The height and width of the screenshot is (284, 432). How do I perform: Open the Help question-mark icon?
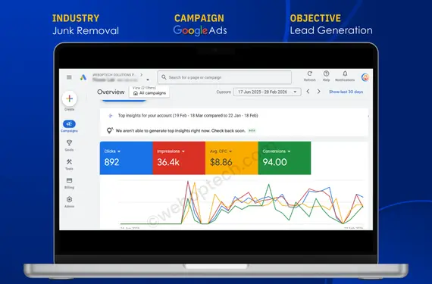(326, 73)
